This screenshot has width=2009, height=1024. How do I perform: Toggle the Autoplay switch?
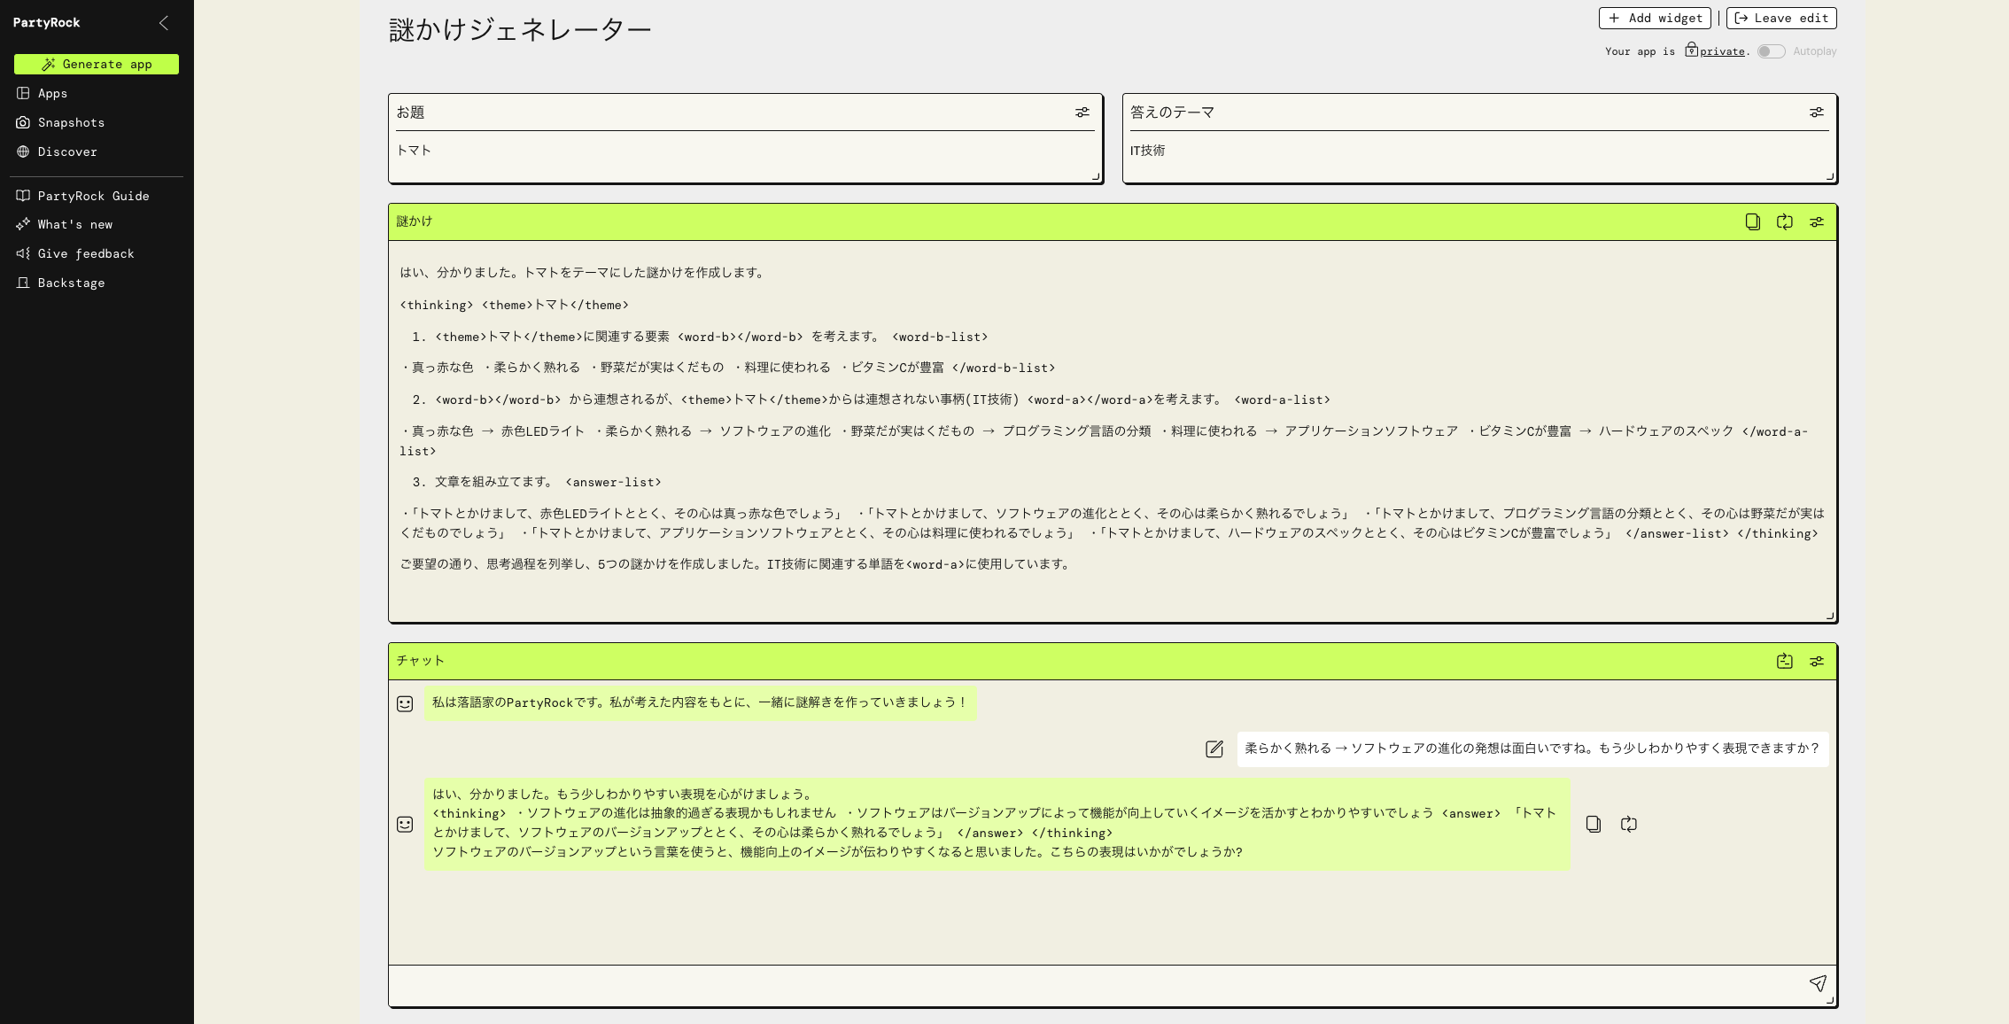tap(1771, 51)
